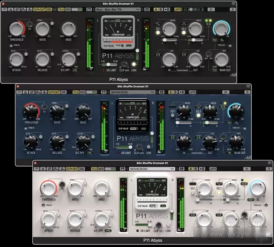Open NOVACRUSH preset dropdown in the white window

coord(152,169)
